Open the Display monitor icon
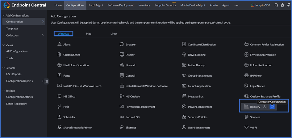 (122, 55)
